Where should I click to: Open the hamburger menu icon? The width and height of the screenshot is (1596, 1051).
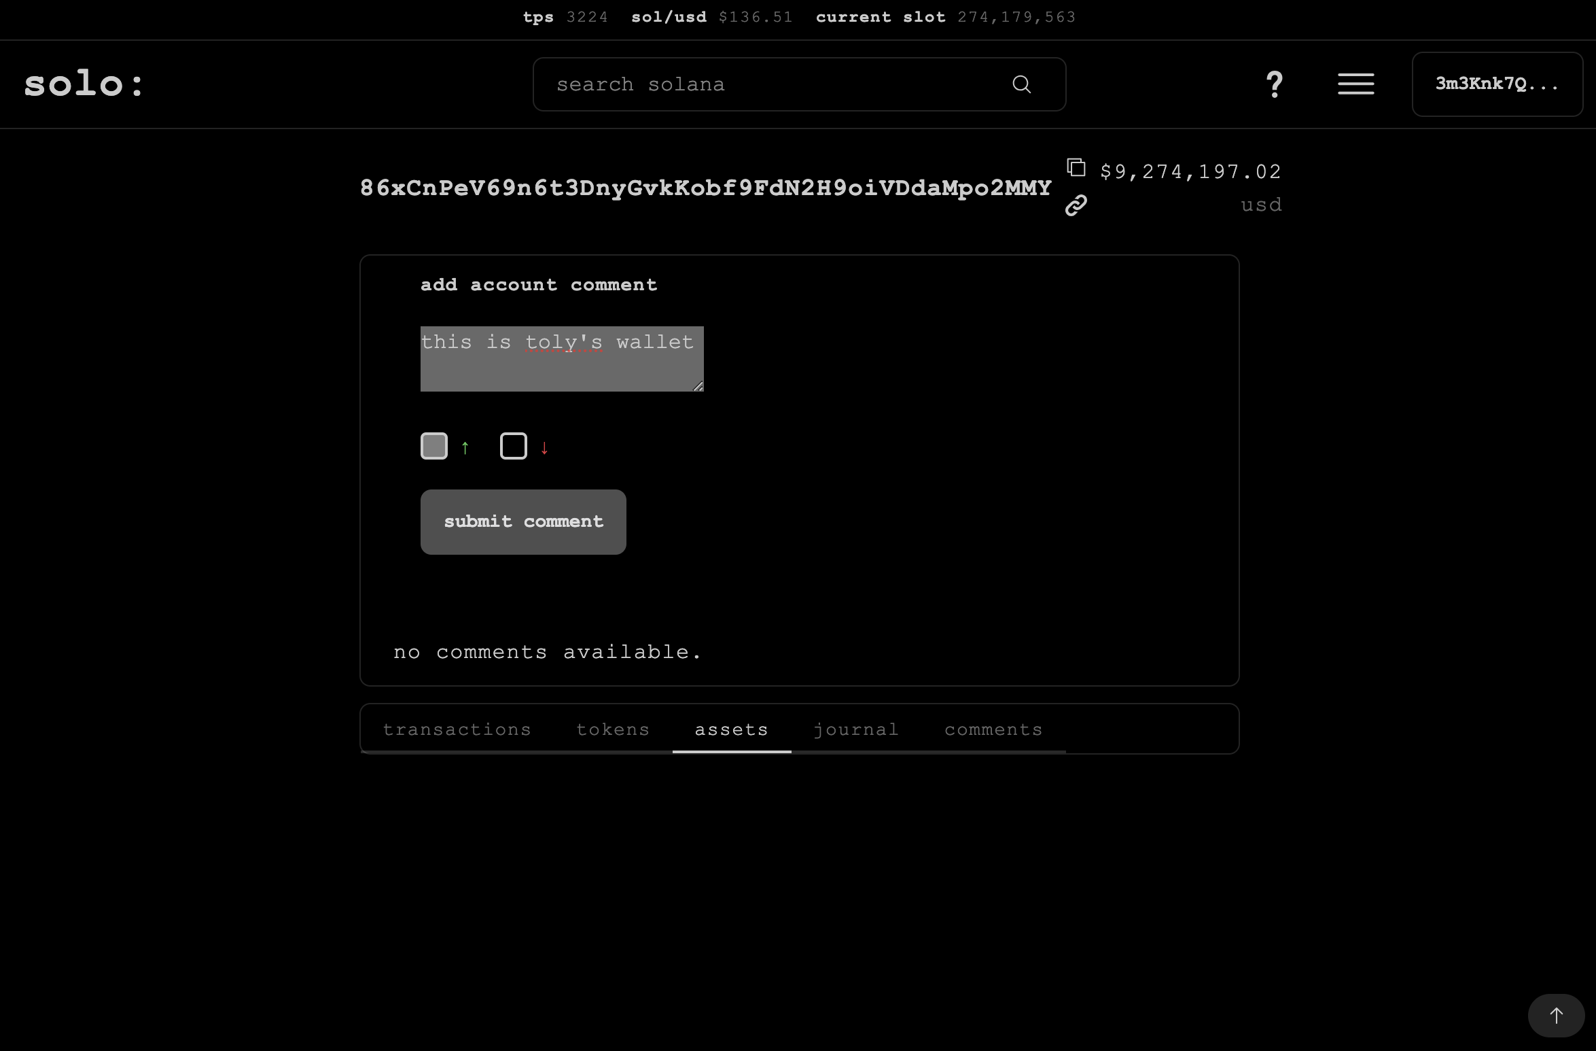tap(1356, 84)
